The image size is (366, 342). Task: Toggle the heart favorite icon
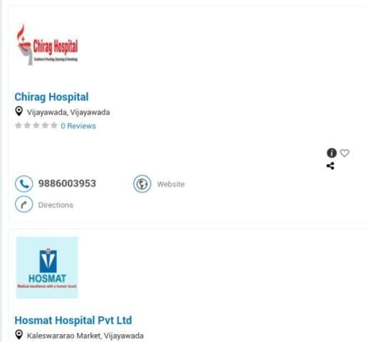coord(345,153)
